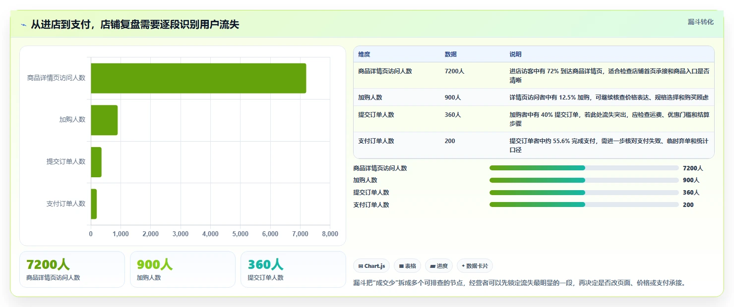Click the 4,000 x-axis tick label
The width and height of the screenshot is (734, 307).
[210, 234]
